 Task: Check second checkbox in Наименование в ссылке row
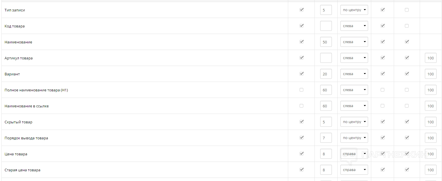tap(383, 106)
